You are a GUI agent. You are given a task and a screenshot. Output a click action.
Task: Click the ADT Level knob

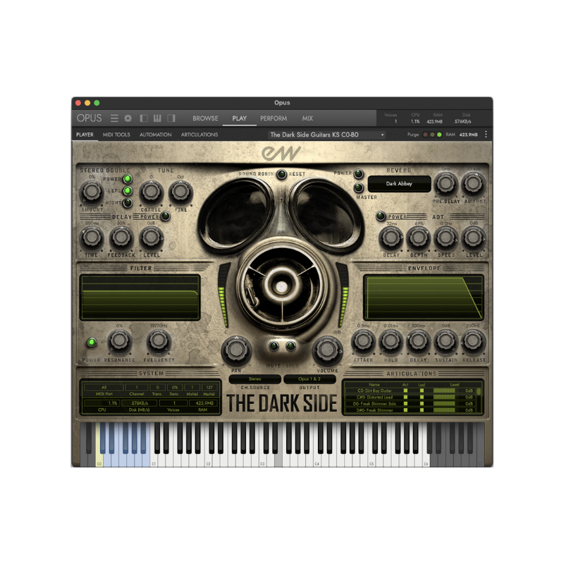pyautogui.click(x=473, y=238)
